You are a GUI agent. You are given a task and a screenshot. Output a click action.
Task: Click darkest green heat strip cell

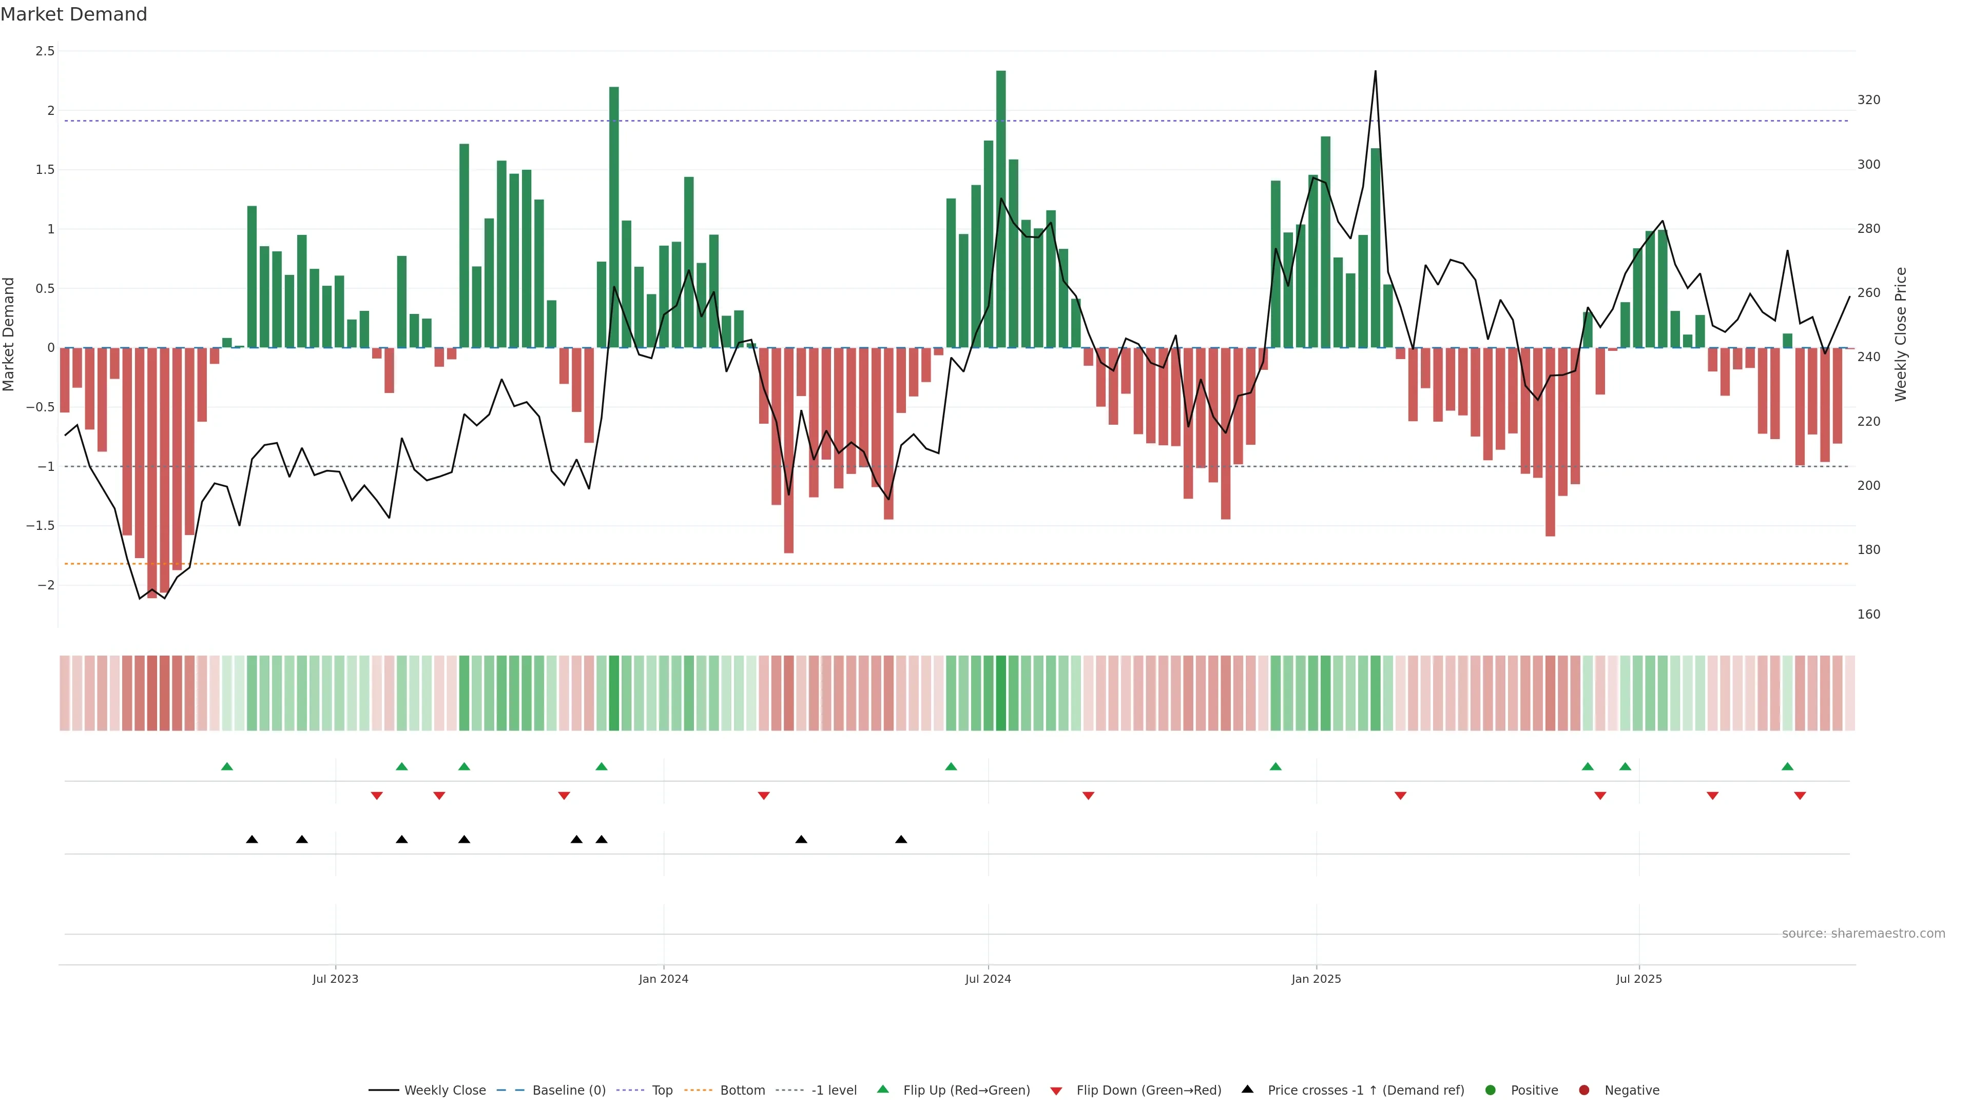point(1001,693)
